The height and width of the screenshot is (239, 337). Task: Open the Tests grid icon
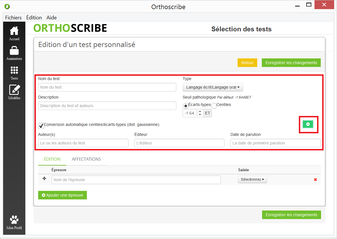14,70
